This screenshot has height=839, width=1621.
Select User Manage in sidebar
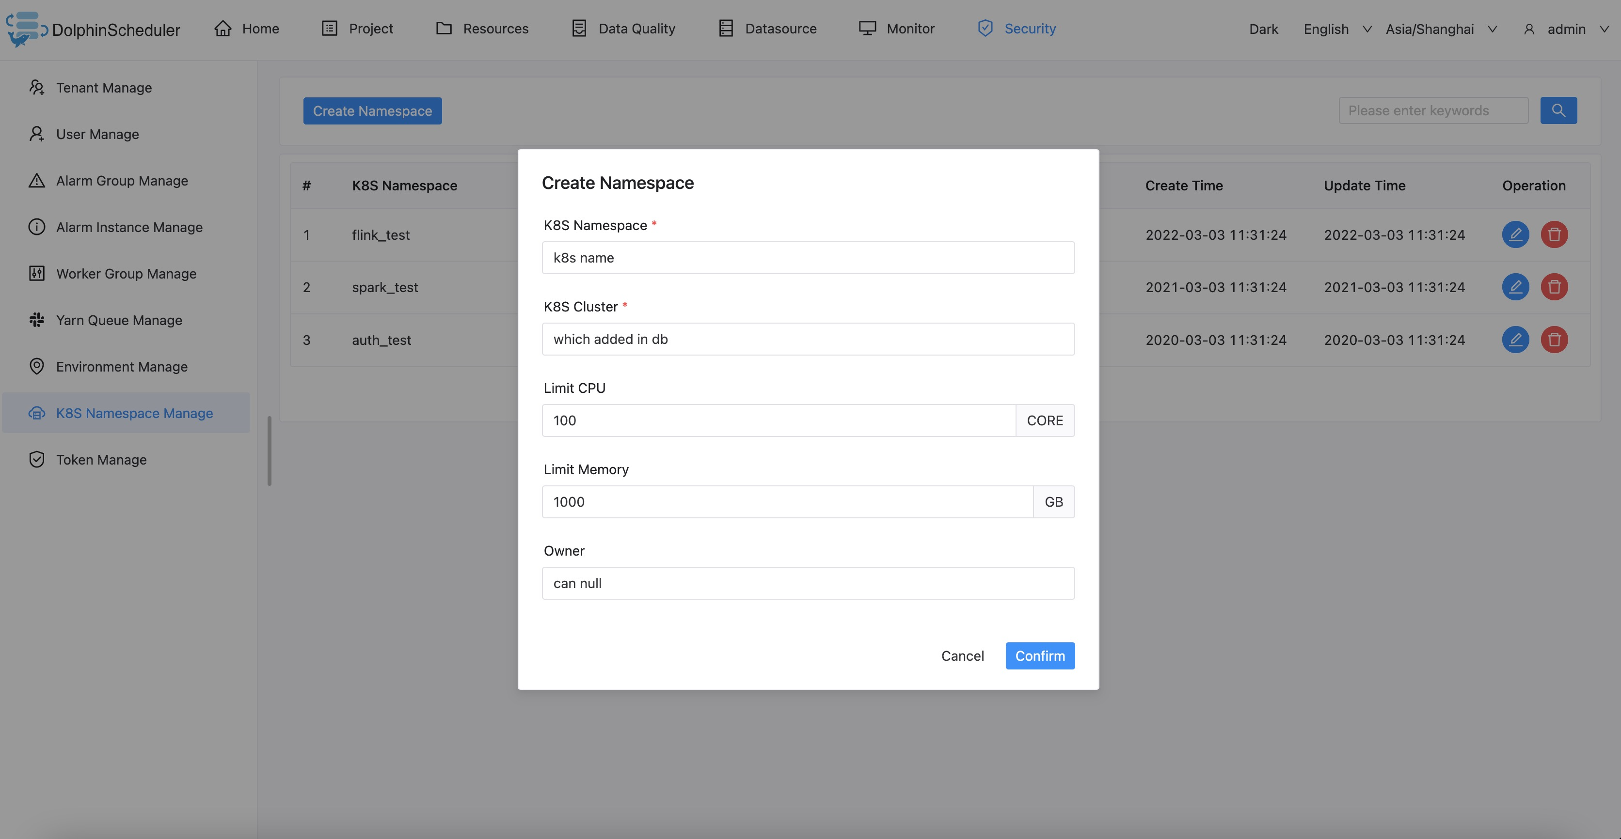click(126, 134)
